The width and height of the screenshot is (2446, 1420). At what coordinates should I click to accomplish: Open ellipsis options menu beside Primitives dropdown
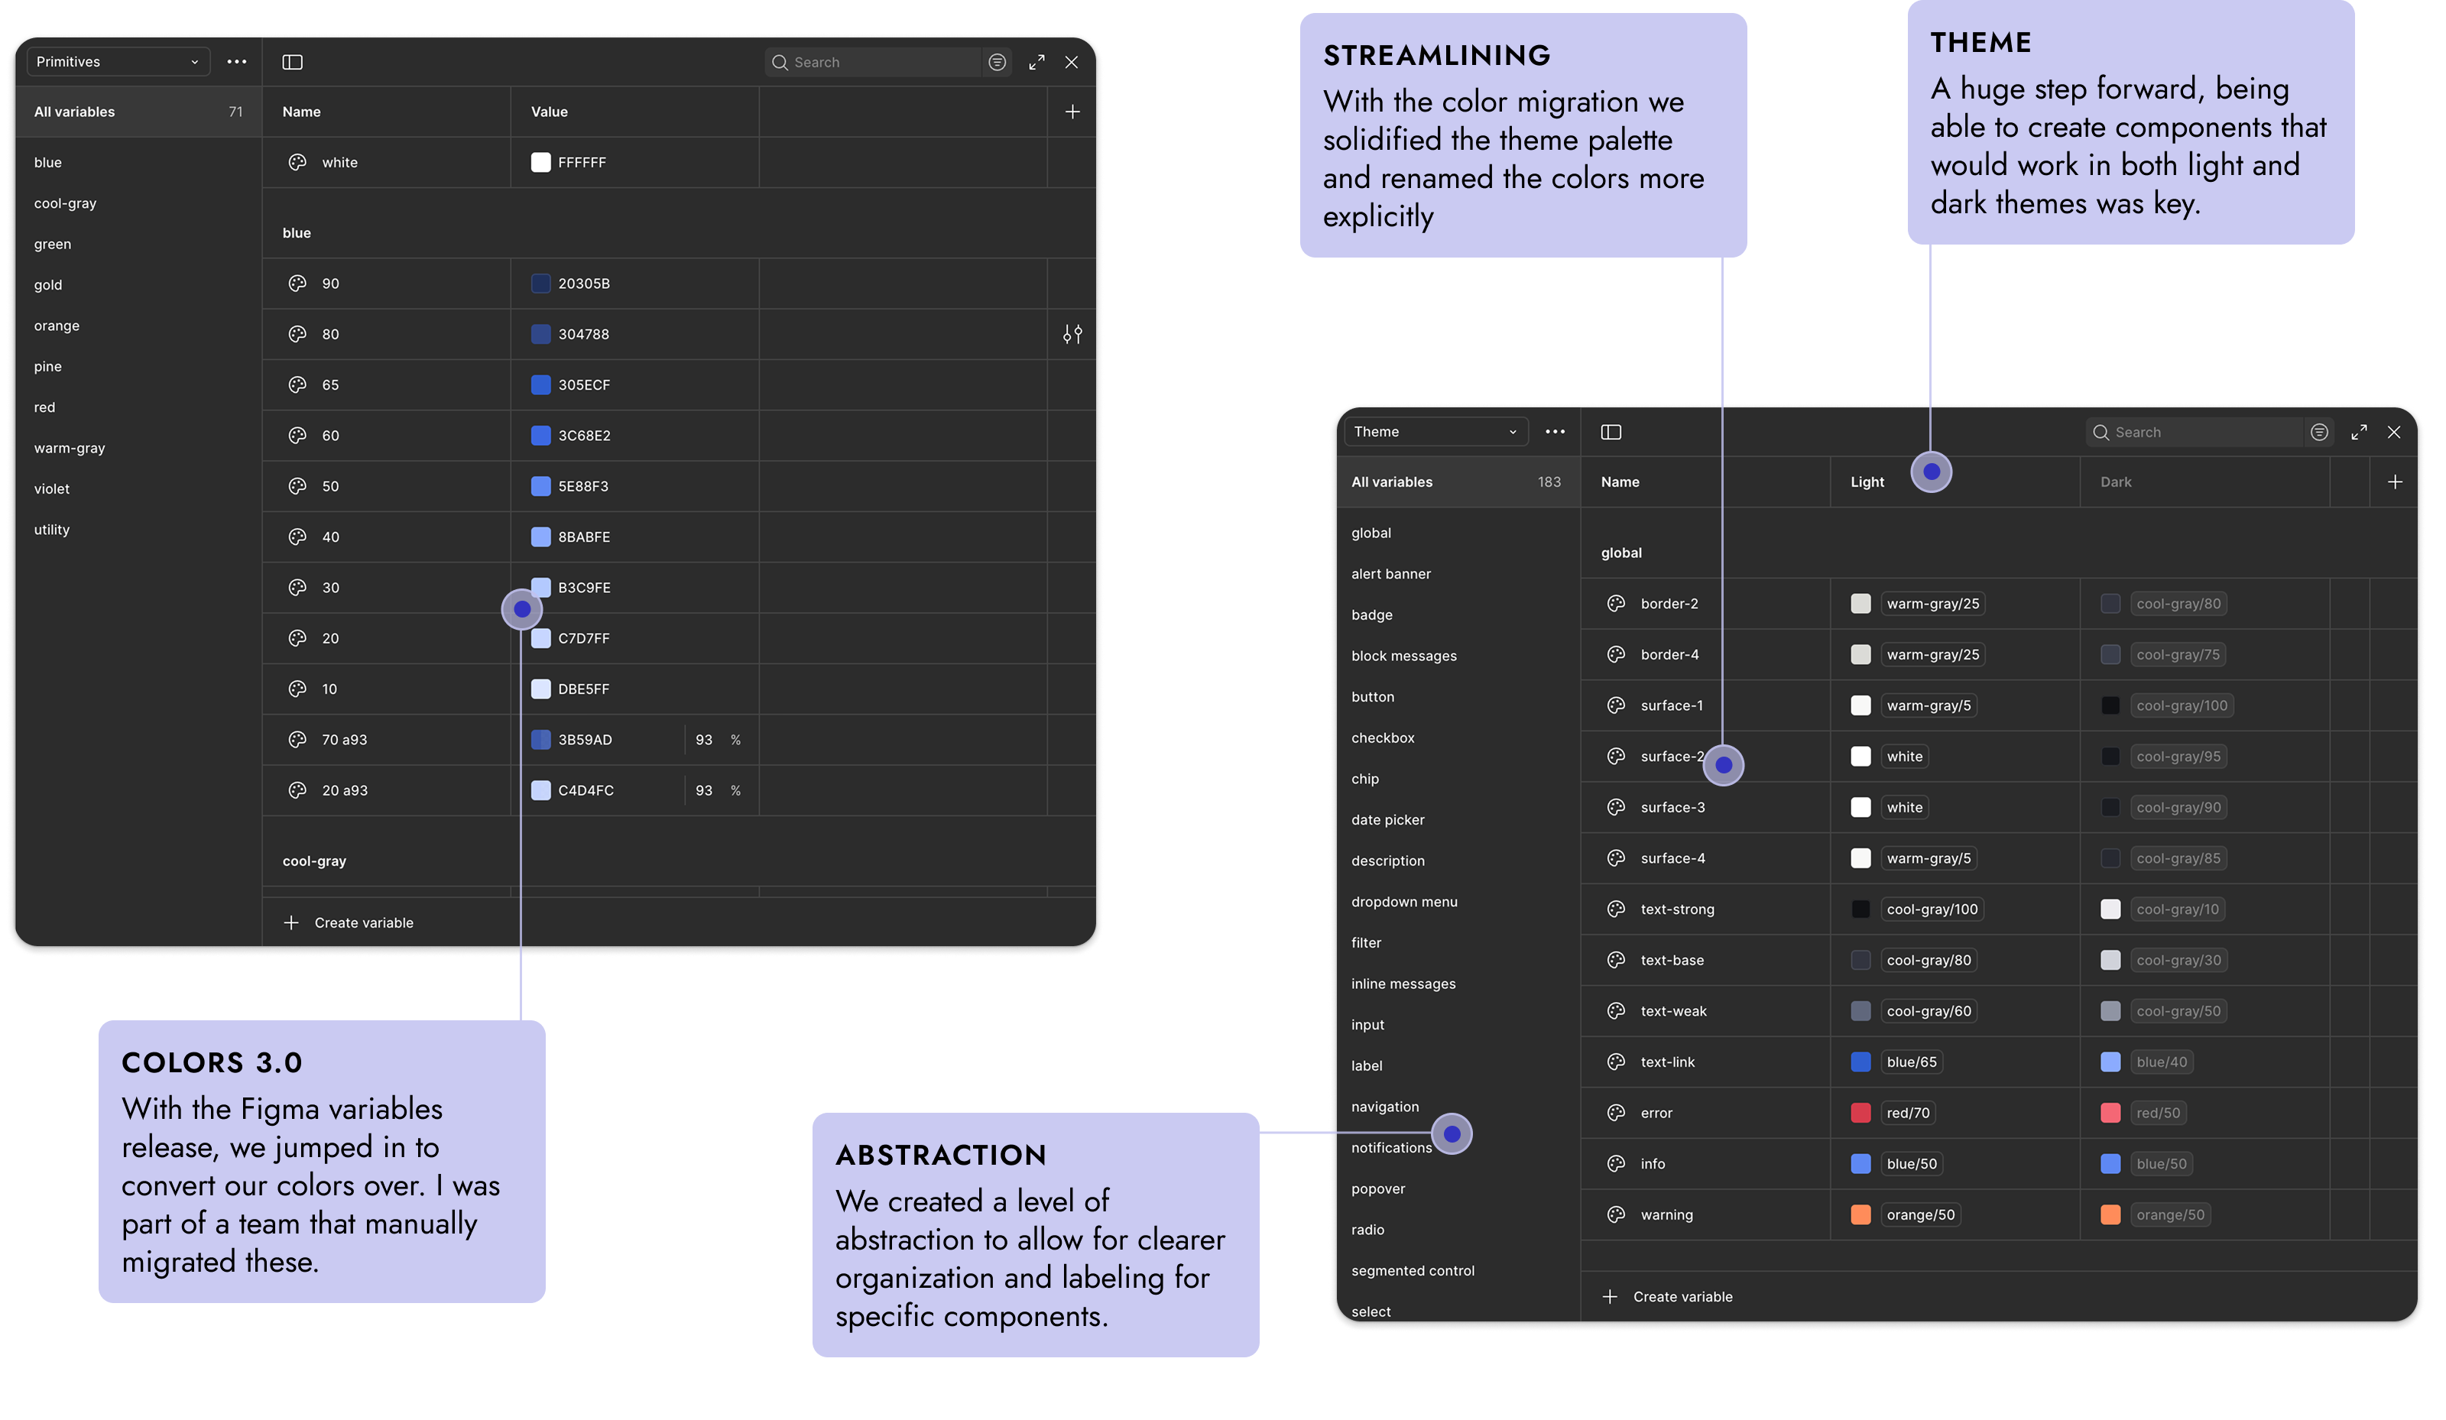236,62
